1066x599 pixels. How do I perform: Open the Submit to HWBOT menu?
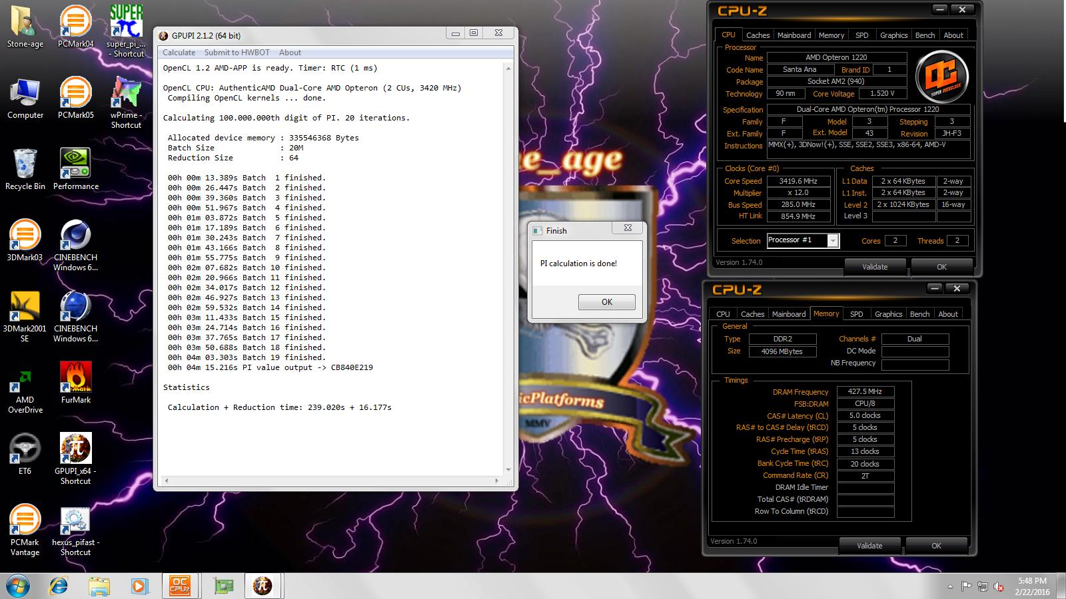click(x=237, y=53)
